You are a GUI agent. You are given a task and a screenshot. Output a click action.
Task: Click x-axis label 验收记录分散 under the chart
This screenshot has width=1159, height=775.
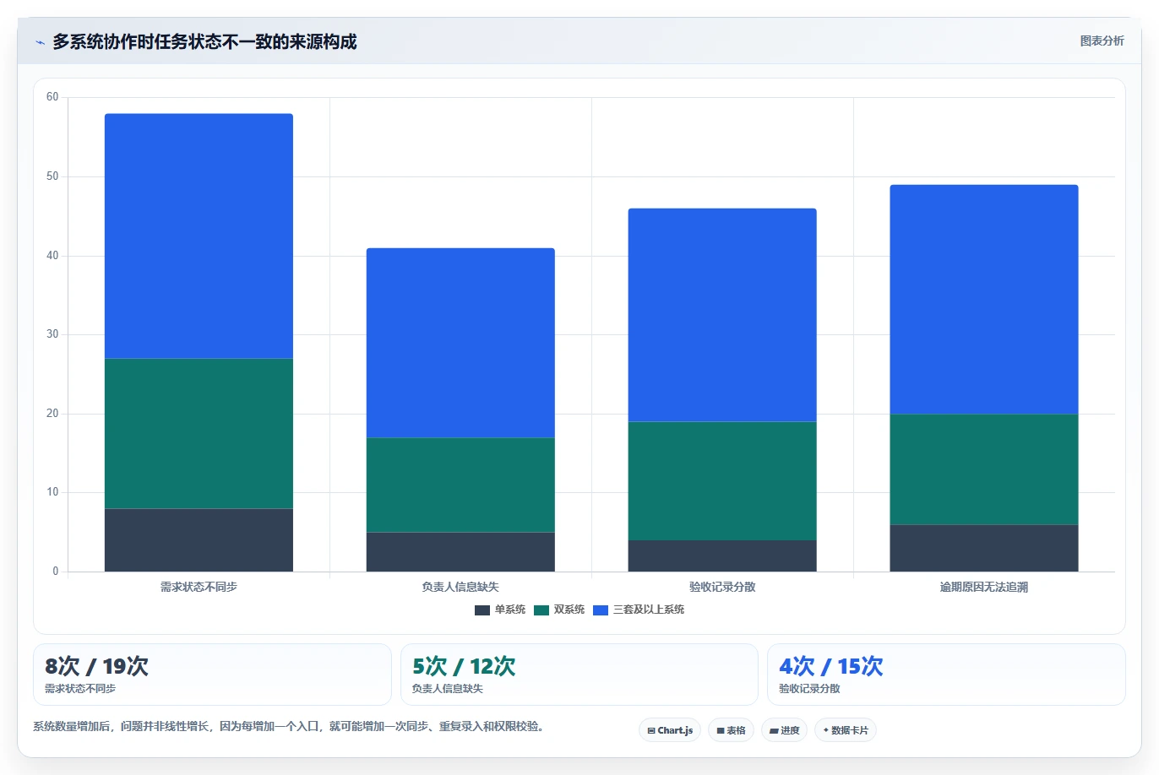[722, 587]
